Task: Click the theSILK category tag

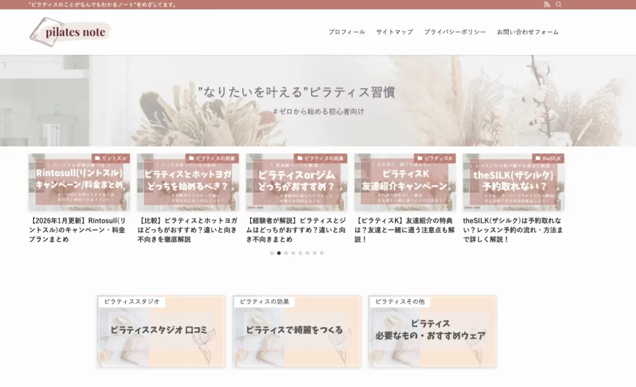Action: tap(548, 158)
